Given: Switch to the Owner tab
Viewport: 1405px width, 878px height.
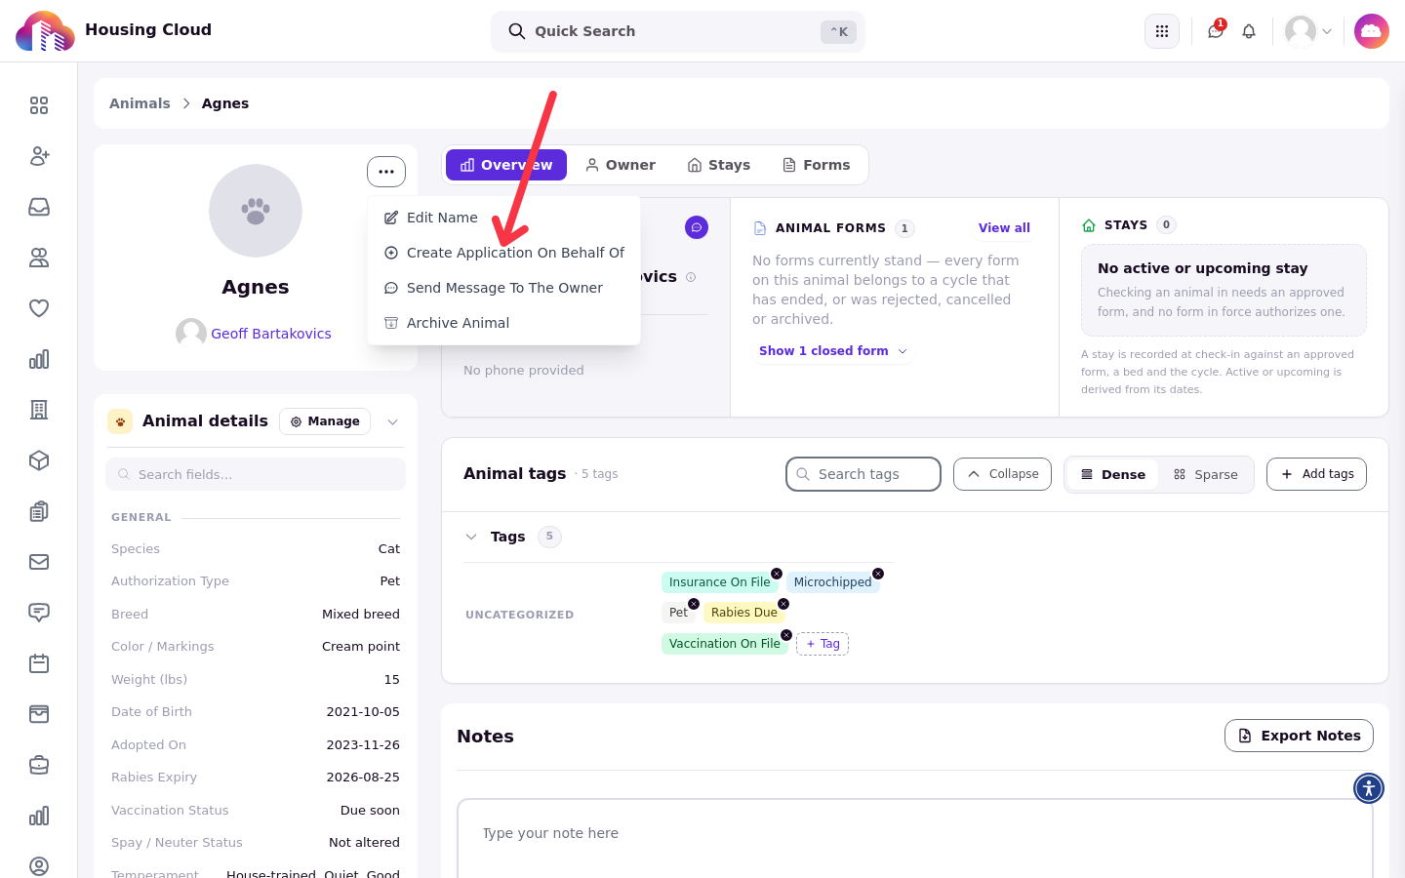Looking at the screenshot, I should tap(621, 165).
